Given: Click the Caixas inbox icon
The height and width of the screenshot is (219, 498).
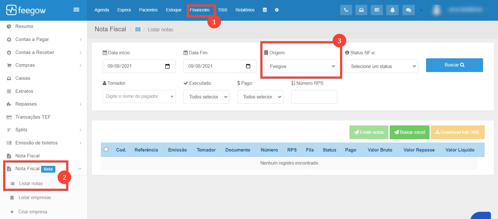Looking at the screenshot, I should (9, 78).
